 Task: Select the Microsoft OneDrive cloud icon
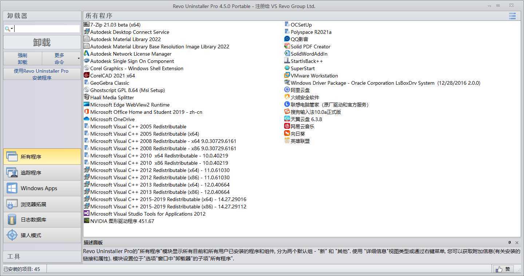(87, 119)
